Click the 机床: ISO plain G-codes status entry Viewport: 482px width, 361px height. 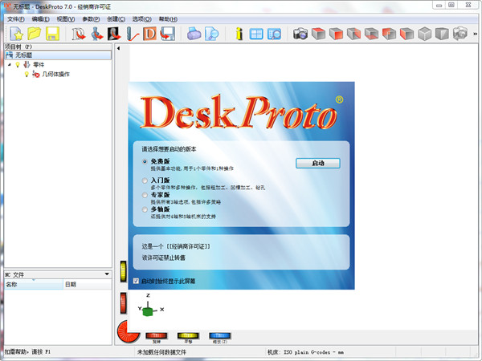[305, 352]
